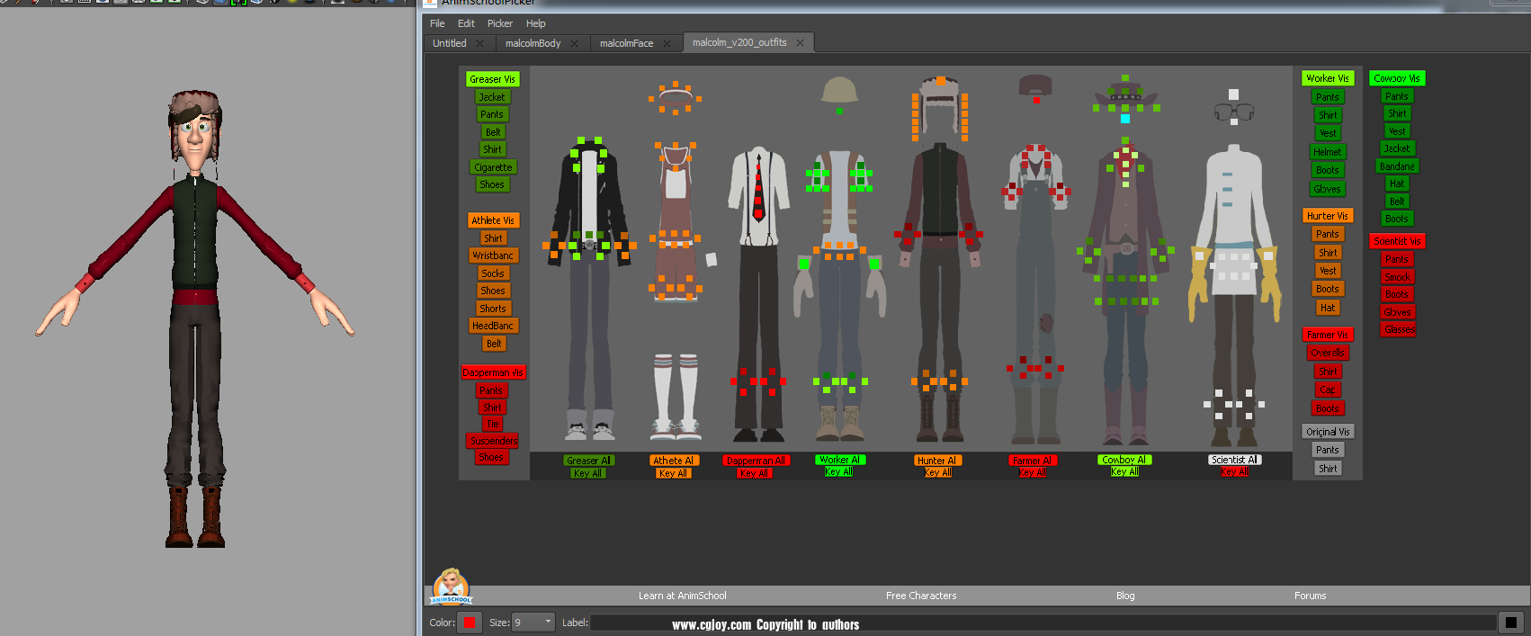
Task: Open the File menu
Action: 437,23
